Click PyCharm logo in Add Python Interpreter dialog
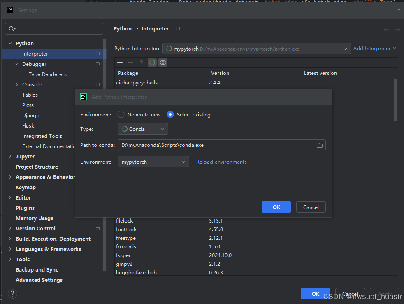Screen dimensions: 404x304 (x=84, y=97)
